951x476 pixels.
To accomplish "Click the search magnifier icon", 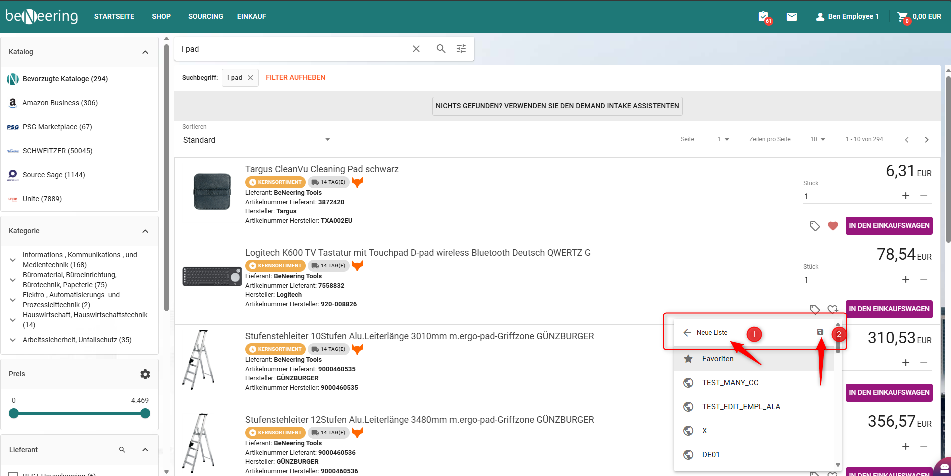I will click(x=440, y=49).
